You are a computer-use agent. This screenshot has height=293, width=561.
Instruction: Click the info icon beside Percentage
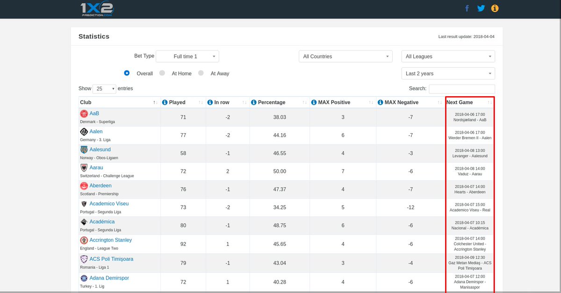point(254,102)
